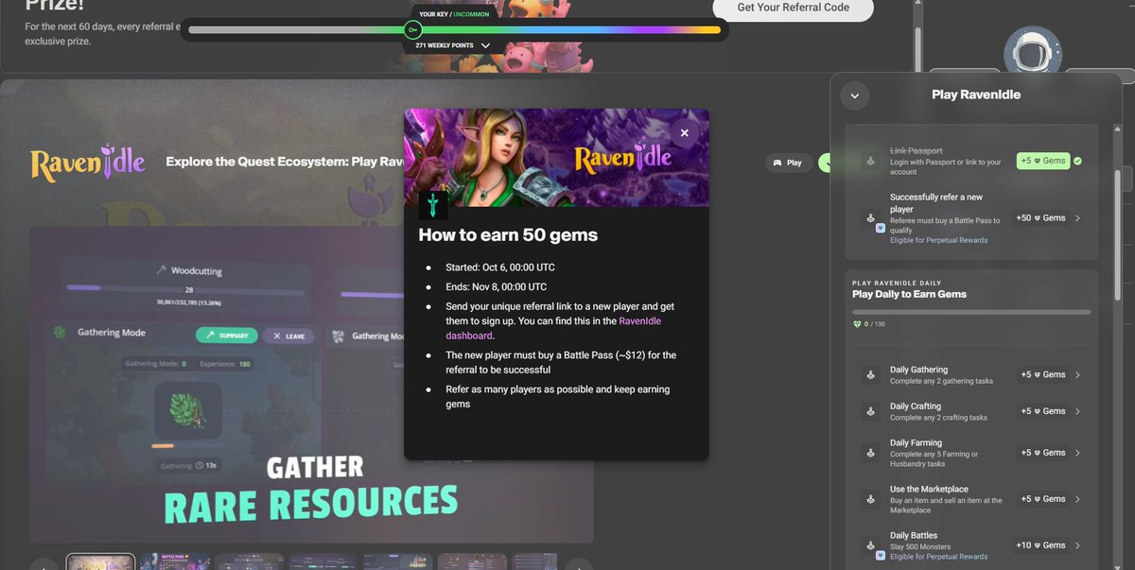Click the Daily Battles quest icon
The height and width of the screenshot is (570, 1135).
869,545
